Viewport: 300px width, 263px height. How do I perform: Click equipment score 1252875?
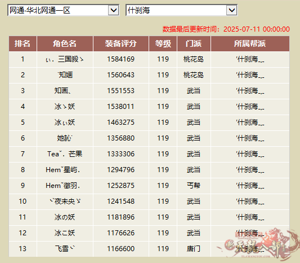point(120,186)
